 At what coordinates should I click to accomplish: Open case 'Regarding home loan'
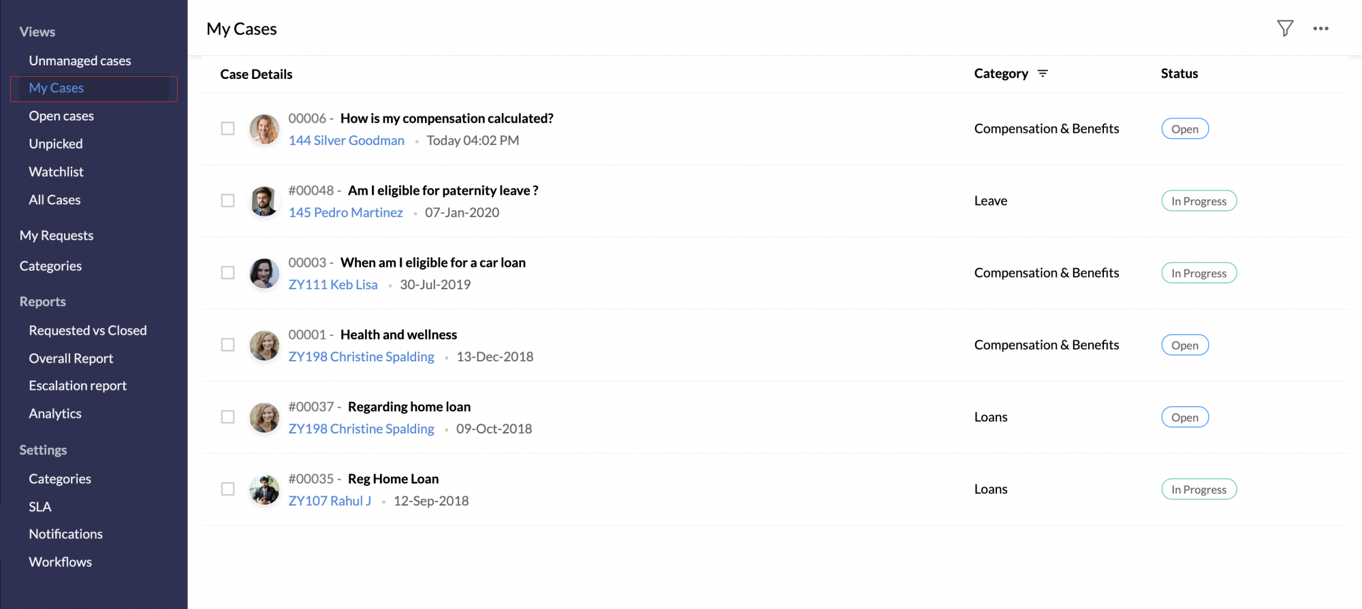[x=409, y=407]
